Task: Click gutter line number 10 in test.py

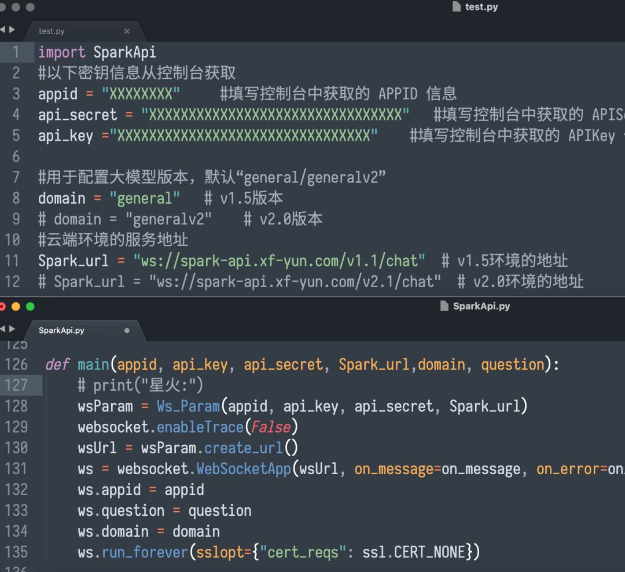Action: coord(12,240)
